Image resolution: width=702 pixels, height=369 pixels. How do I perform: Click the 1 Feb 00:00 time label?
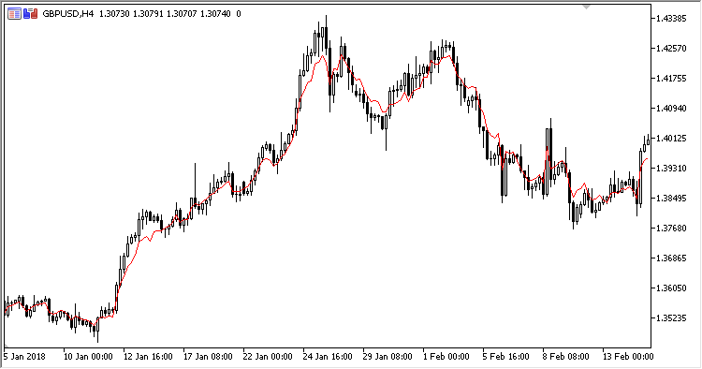[x=446, y=357]
